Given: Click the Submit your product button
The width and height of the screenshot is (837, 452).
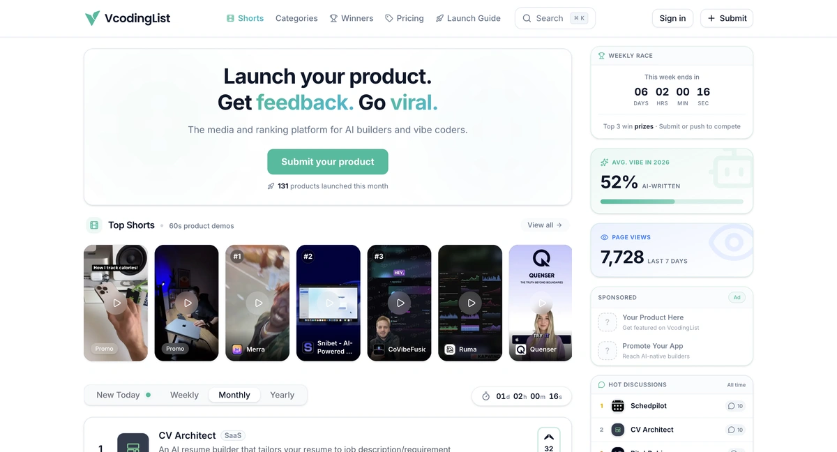Looking at the screenshot, I should pos(328,162).
